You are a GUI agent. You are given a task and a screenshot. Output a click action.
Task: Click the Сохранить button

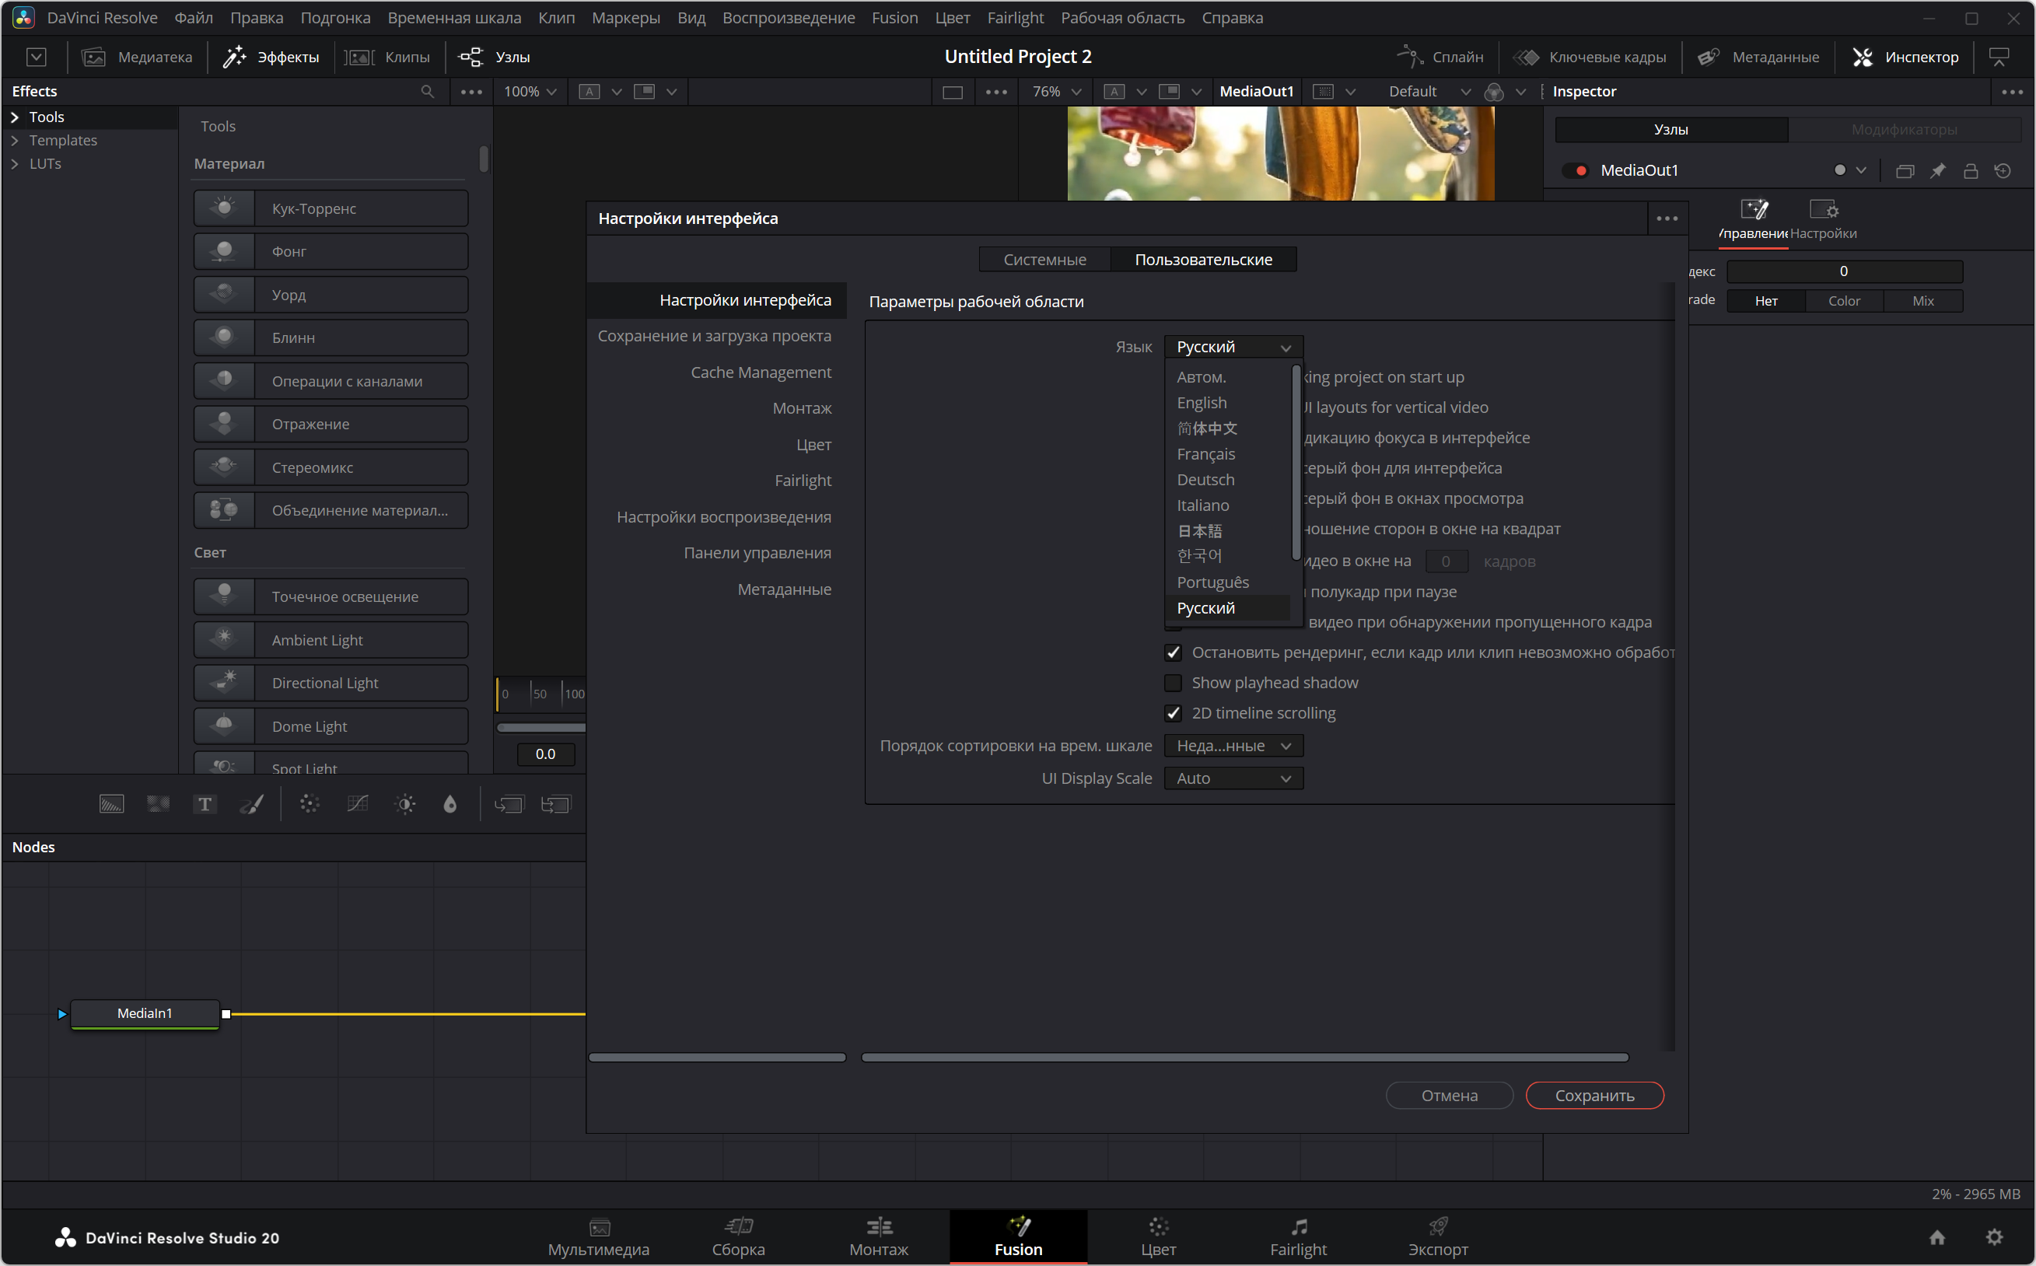pyautogui.click(x=1594, y=1095)
